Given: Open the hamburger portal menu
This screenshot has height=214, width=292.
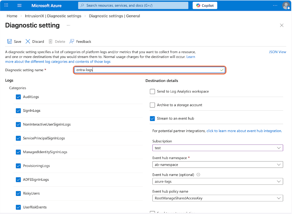Looking at the screenshot, I should click(x=20, y=6).
